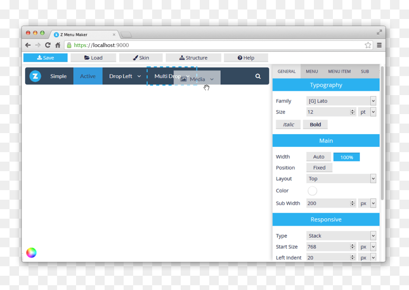Screen dimensions: 409x290
Task: Toggle Italic typography style
Action: click(x=288, y=125)
